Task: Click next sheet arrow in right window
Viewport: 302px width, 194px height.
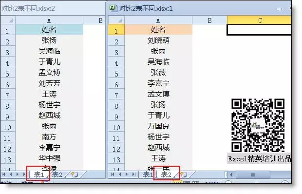Action: pos(127,175)
